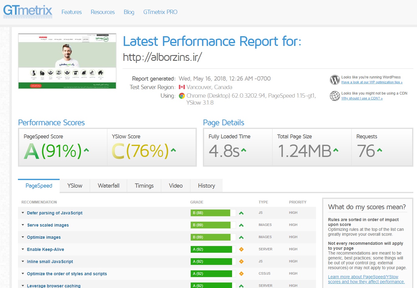Click the alborzins.ir website screenshot thumbnail
The image size is (417, 288).
67,61
